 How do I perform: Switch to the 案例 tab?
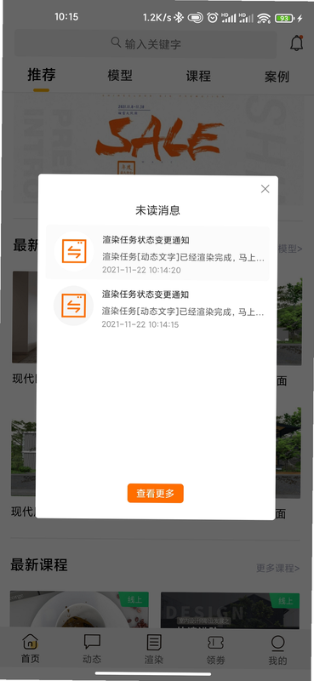(x=277, y=77)
